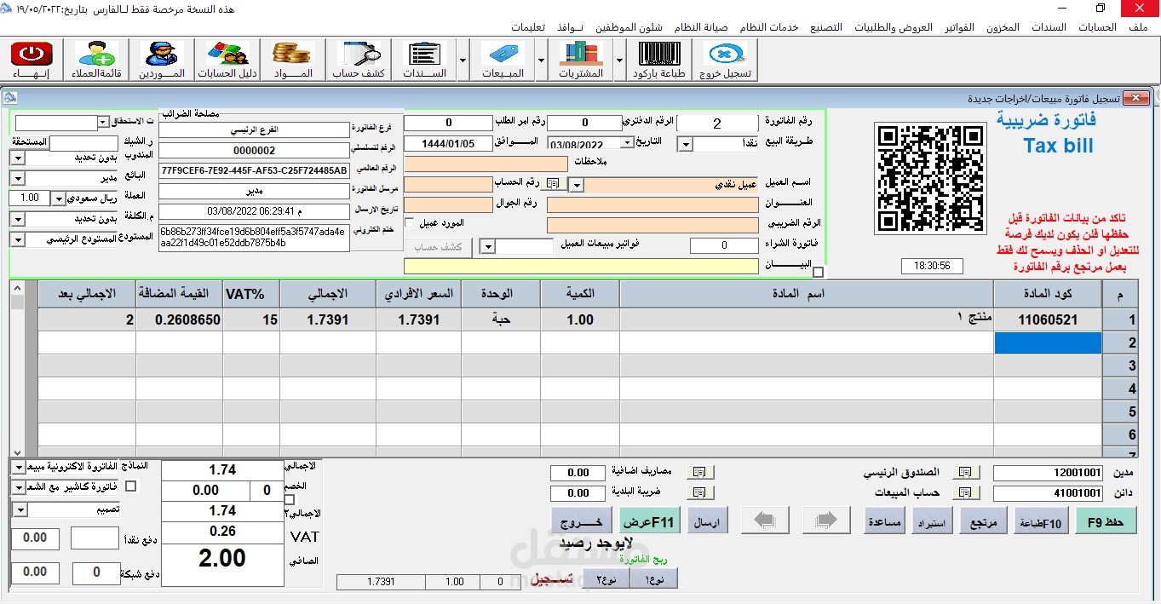Expand the المبيعات toolbar dropdown arrow
Viewport: 1161px width, 604px height.
(x=542, y=60)
